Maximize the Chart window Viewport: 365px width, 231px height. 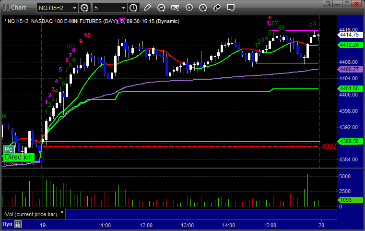tap(347, 3)
